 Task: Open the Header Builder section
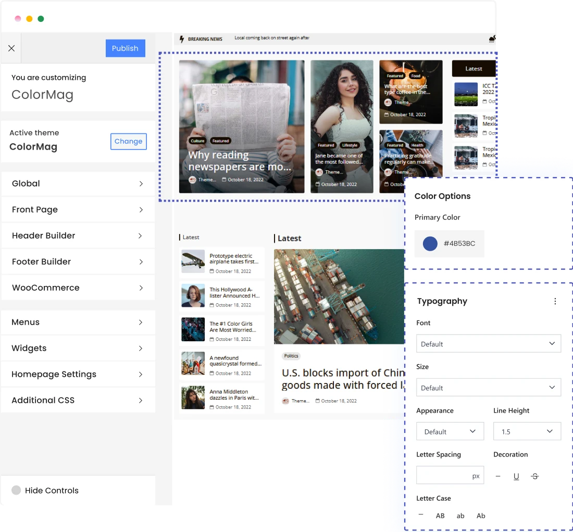click(x=78, y=236)
